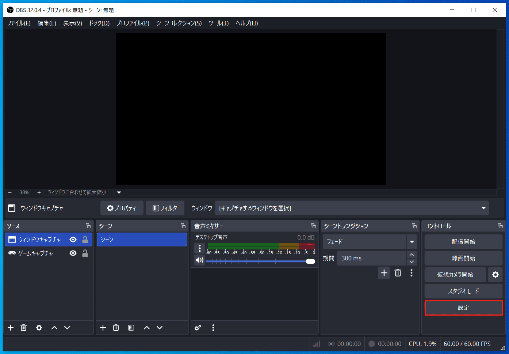Move scene down in the シーン panel
Screen dimensions: 509x354
coord(160,328)
